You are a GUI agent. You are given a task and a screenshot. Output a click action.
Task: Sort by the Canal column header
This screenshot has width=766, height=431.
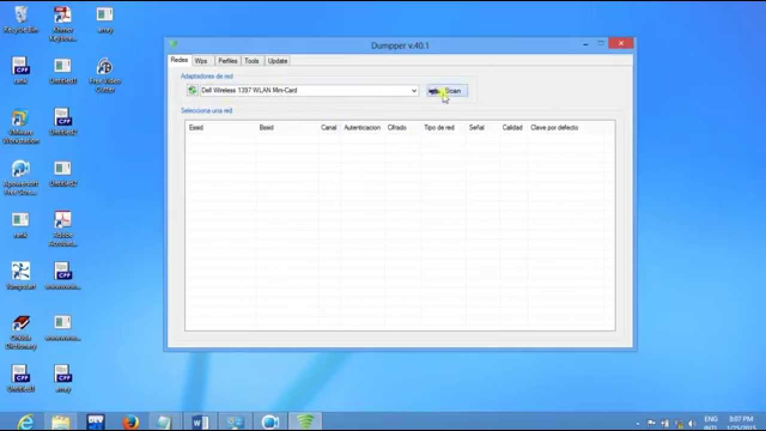pos(329,128)
